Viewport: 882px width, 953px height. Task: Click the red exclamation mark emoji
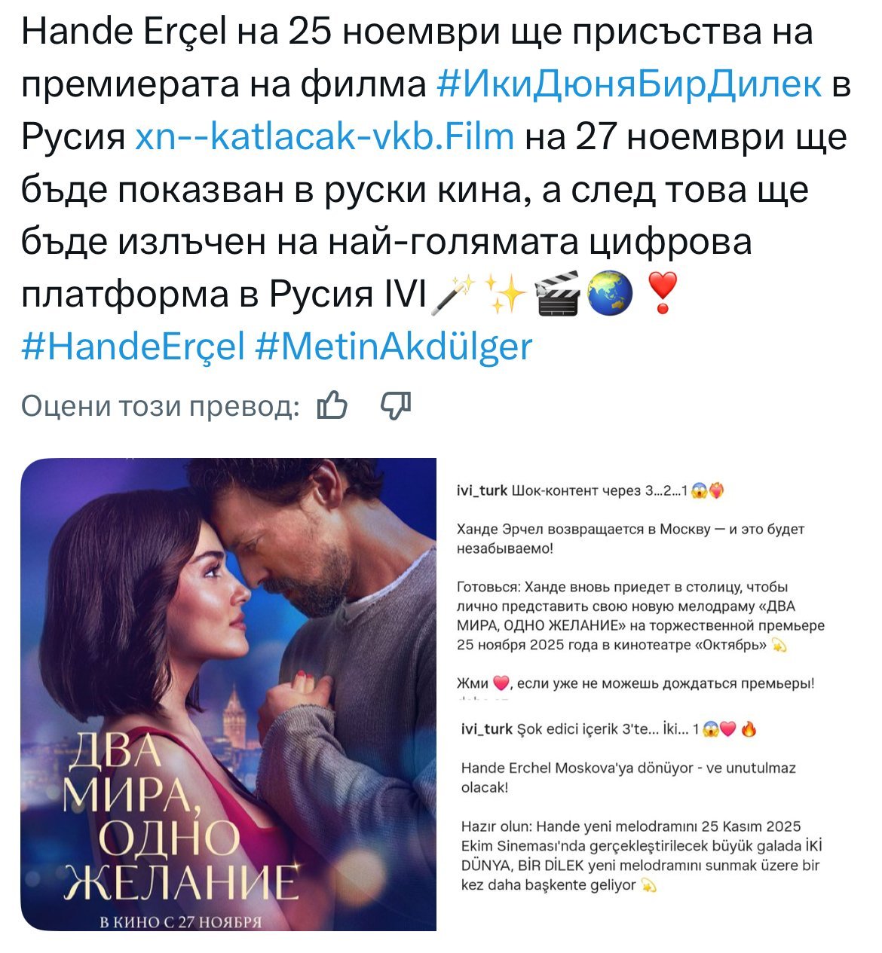point(663,295)
